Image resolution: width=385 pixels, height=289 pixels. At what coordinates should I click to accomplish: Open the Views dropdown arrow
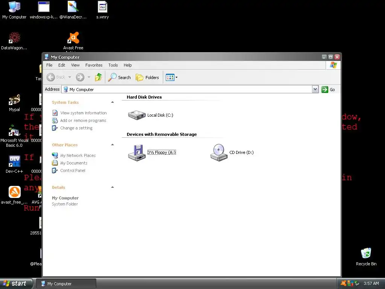(x=176, y=78)
